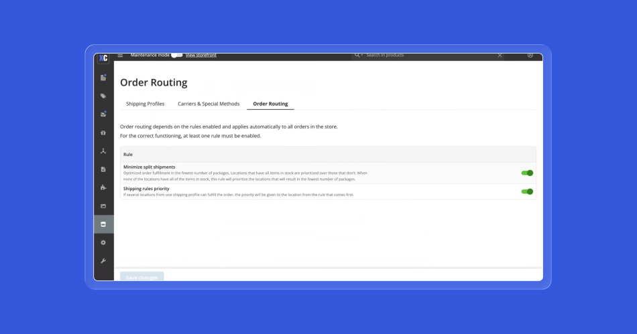Screen dimensions: 637x334
Task: Disable Shipping rules priority toggle
Action: [x=527, y=191]
